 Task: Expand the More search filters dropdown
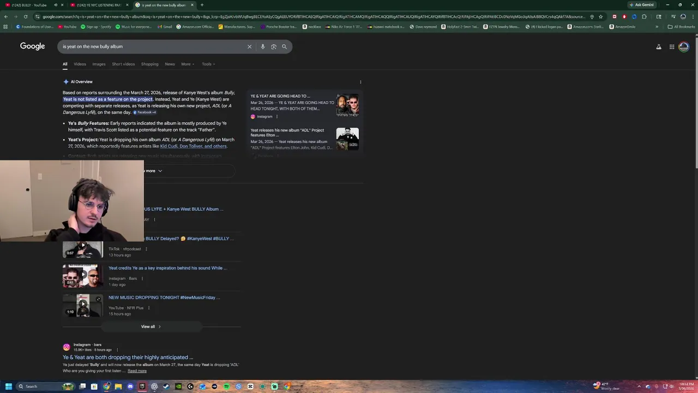(188, 64)
